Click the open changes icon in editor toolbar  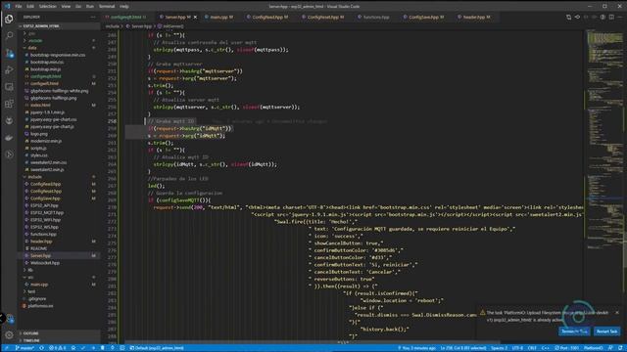coord(568,18)
